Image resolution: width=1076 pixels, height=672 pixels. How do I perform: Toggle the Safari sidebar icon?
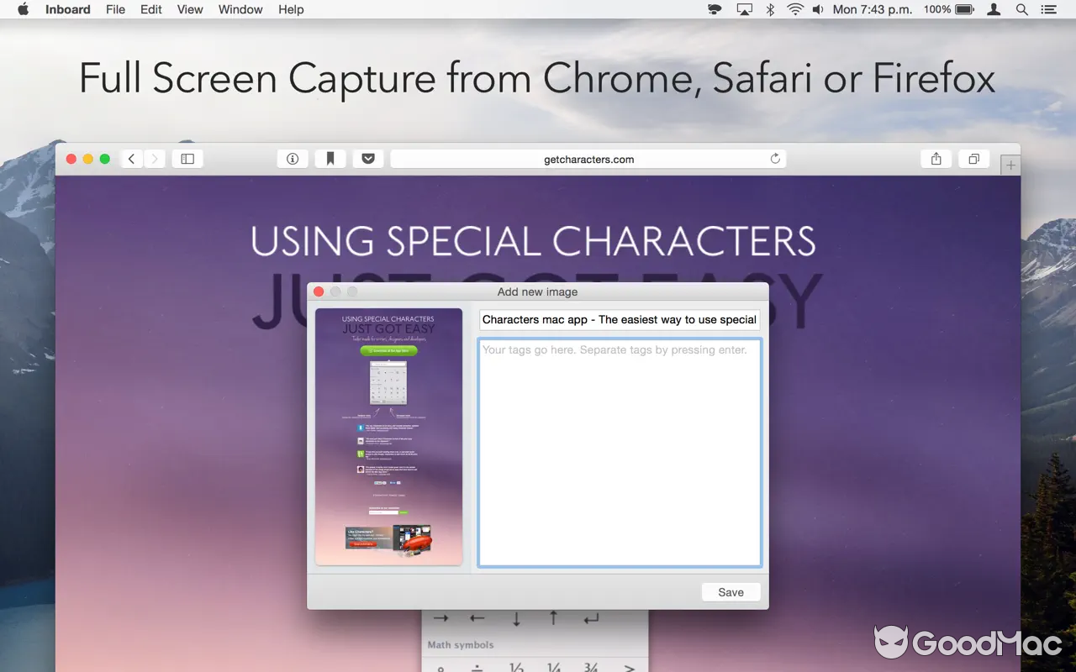pyautogui.click(x=187, y=159)
